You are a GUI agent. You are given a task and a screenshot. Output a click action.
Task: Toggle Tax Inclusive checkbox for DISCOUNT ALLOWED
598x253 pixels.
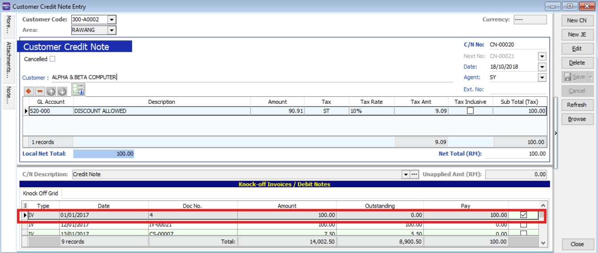tap(470, 111)
